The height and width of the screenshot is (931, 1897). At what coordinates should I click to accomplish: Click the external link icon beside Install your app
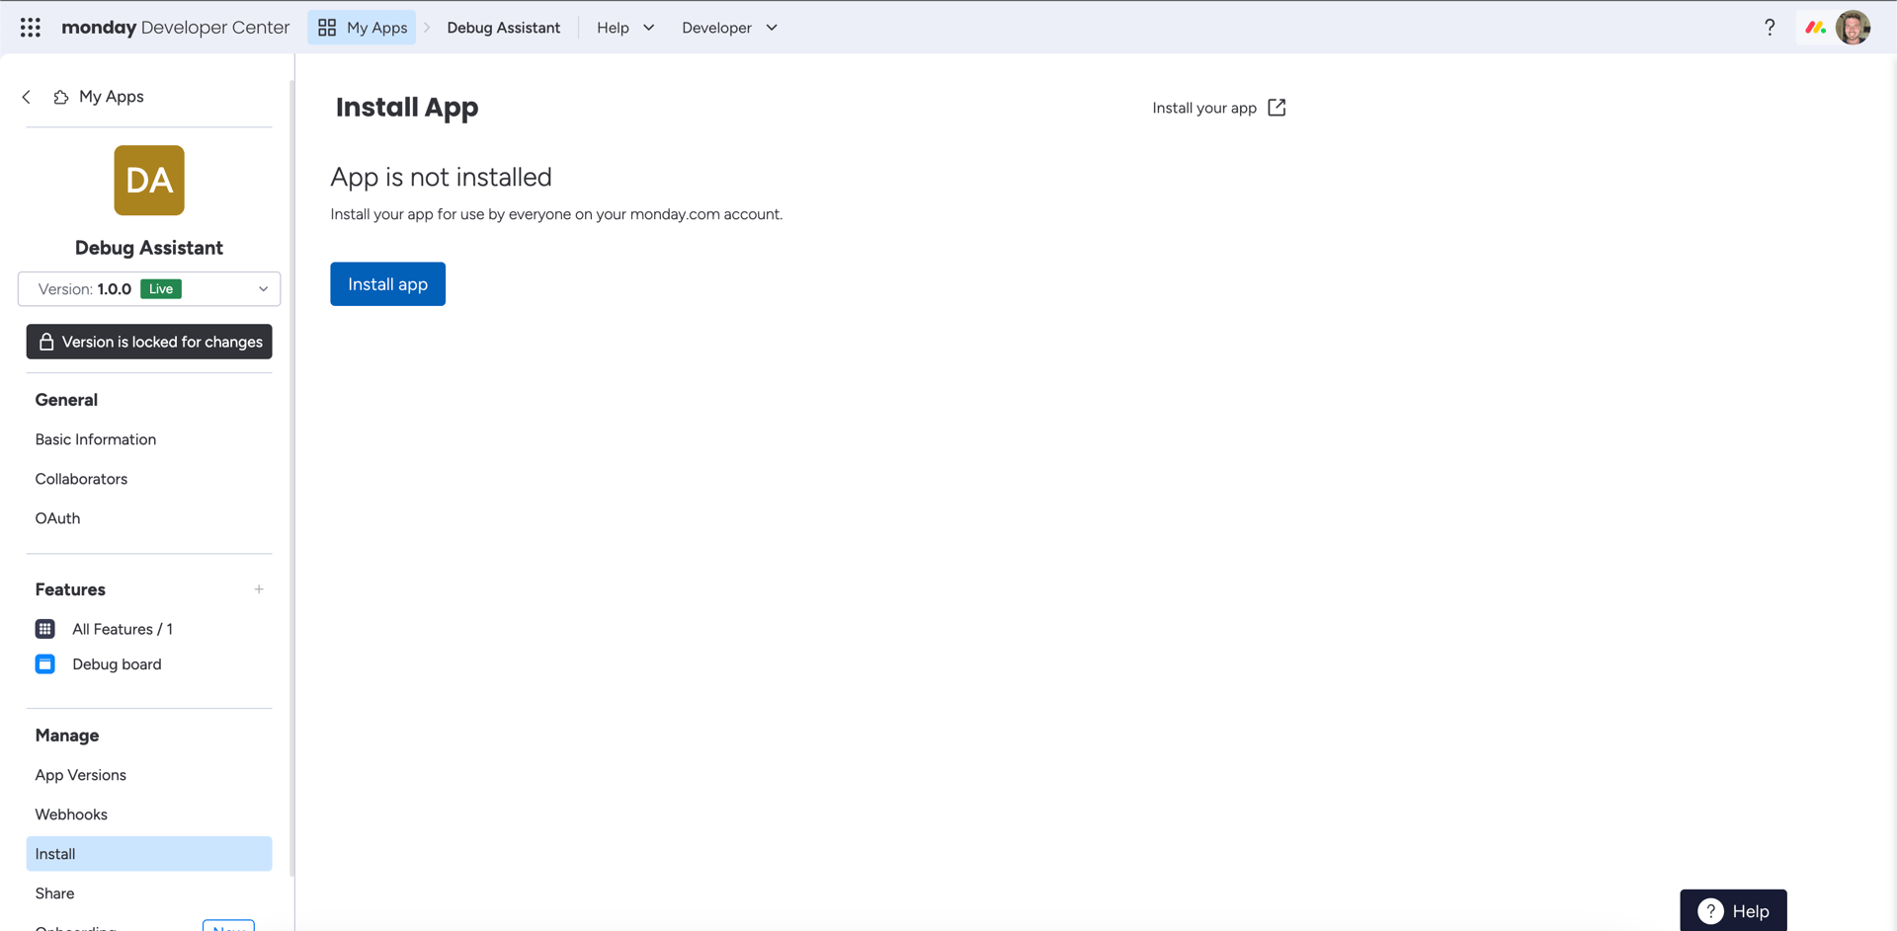coord(1277,108)
